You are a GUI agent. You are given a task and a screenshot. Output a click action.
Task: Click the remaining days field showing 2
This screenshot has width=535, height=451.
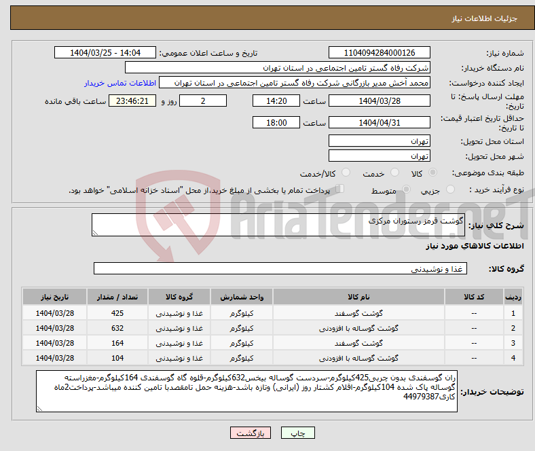[203, 101]
